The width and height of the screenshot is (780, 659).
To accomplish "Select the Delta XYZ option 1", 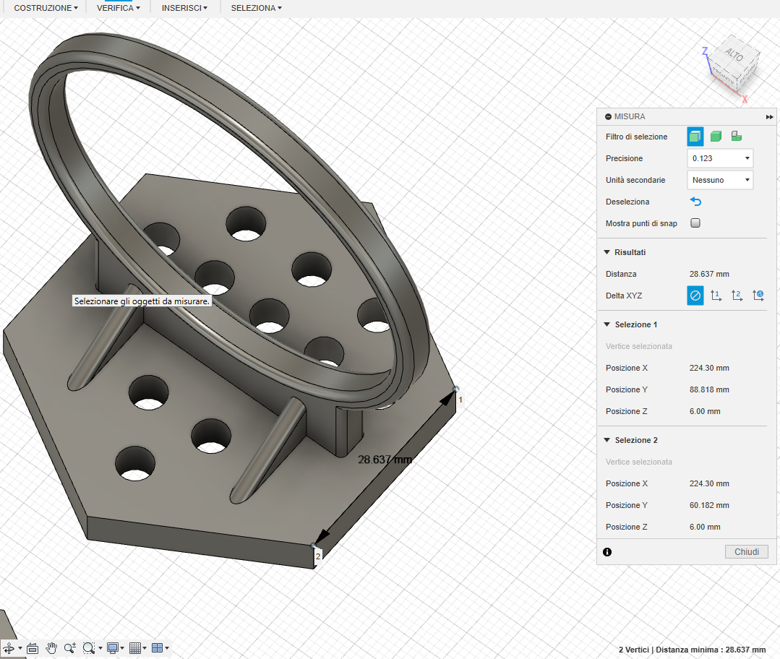I will (x=716, y=295).
